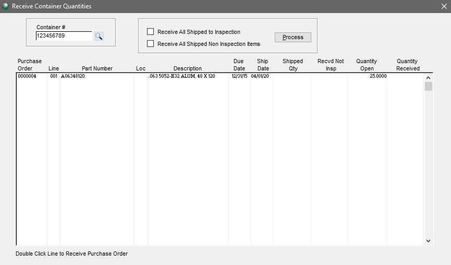
Task: Click the Quantity Open column header
Action: click(x=367, y=65)
